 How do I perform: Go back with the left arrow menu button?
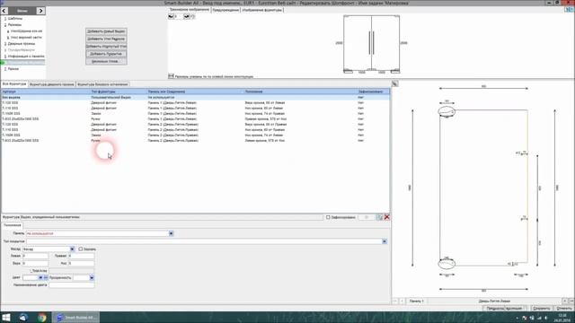pos(4,11)
